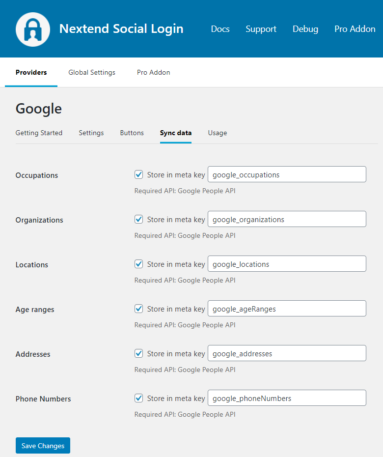Click the google_occupations meta key field
383x457 pixels.
pos(287,174)
